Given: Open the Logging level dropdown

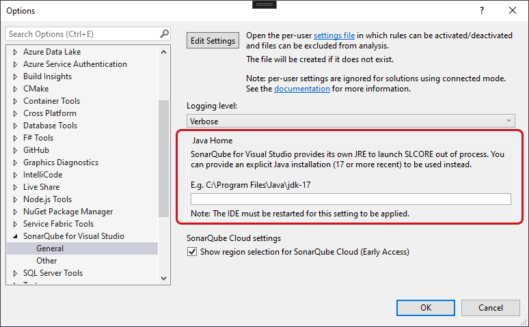Looking at the screenshot, I should click(x=351, y=121).
